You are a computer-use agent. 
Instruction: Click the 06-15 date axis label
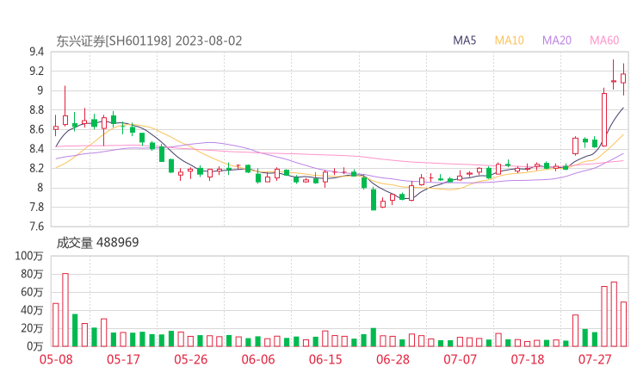pos(325,359)
